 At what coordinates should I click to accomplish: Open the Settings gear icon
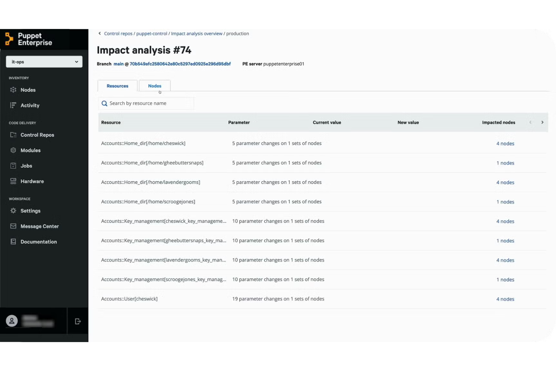click(13, 210)
